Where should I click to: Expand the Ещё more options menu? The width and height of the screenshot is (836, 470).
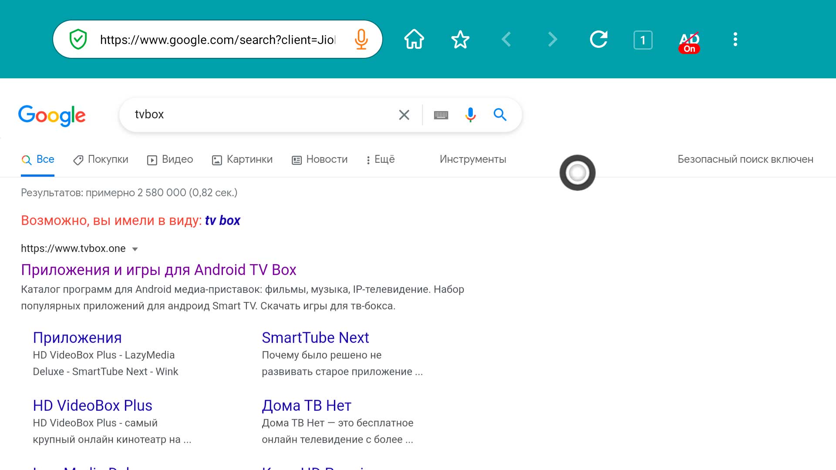click(380, 160)
